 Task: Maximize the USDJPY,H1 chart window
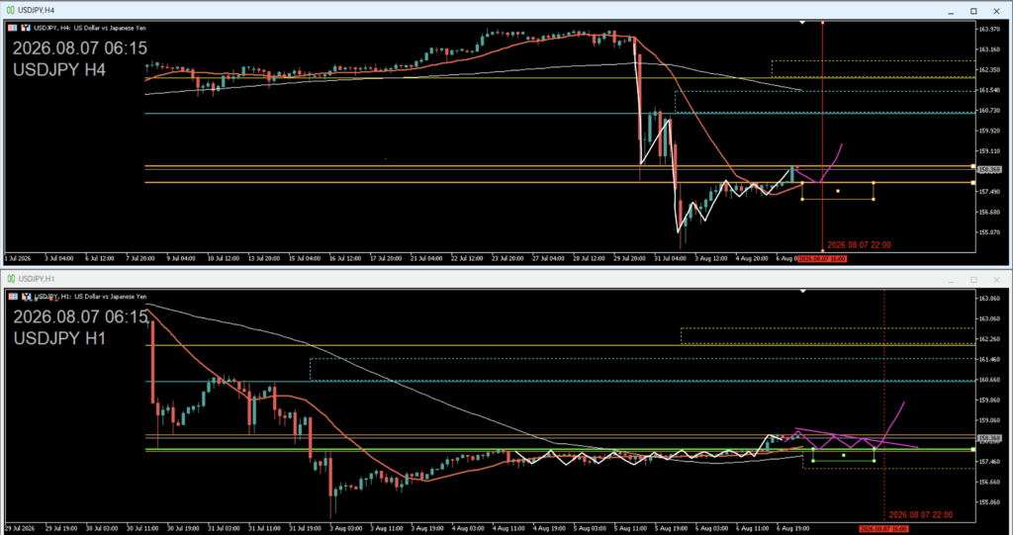click(x=973, y=280)
